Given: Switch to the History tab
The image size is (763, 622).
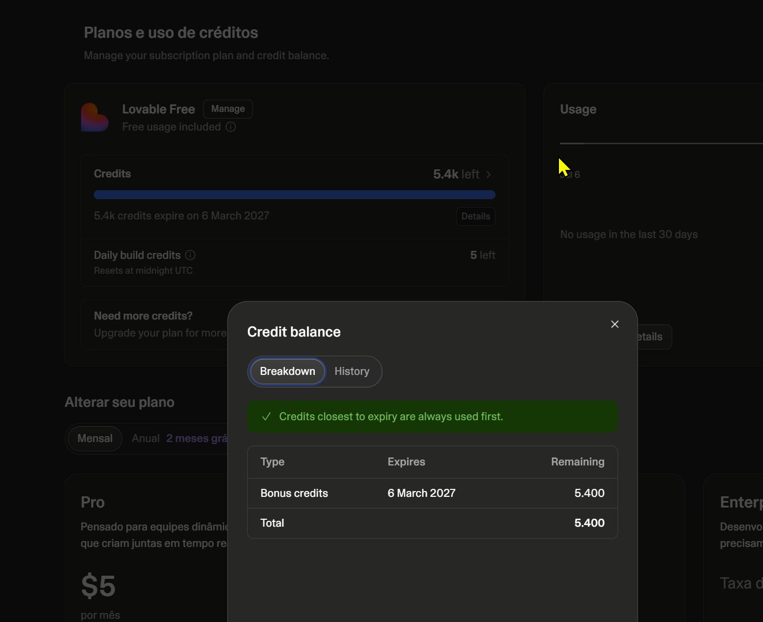Looking at the screenshot, I should coord(352,371).
